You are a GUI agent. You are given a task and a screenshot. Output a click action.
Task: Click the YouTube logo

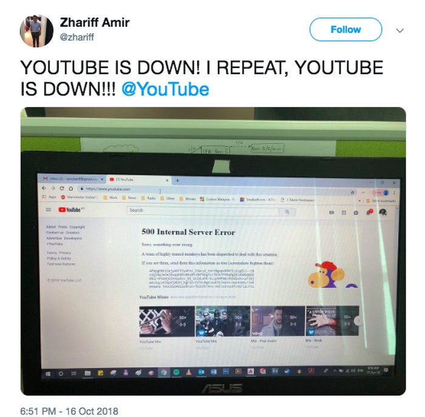[x=72, y=210]
